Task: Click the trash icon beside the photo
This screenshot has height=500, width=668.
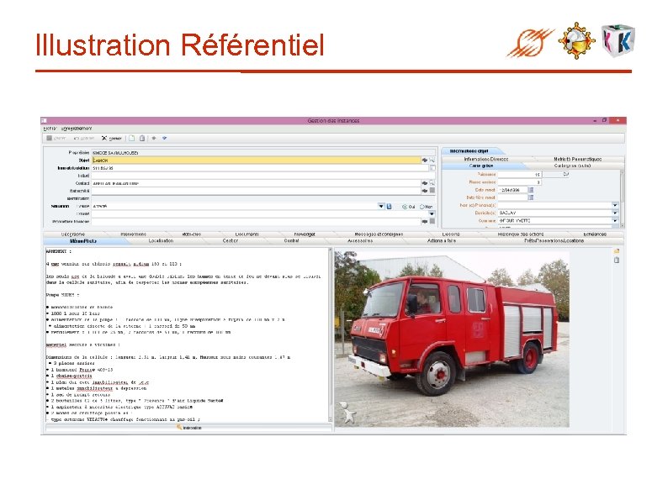Action: coord(617,260)
